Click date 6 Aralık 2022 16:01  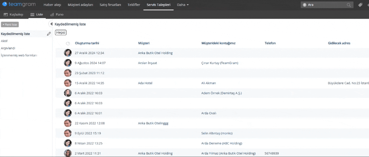tap(89, 113)
